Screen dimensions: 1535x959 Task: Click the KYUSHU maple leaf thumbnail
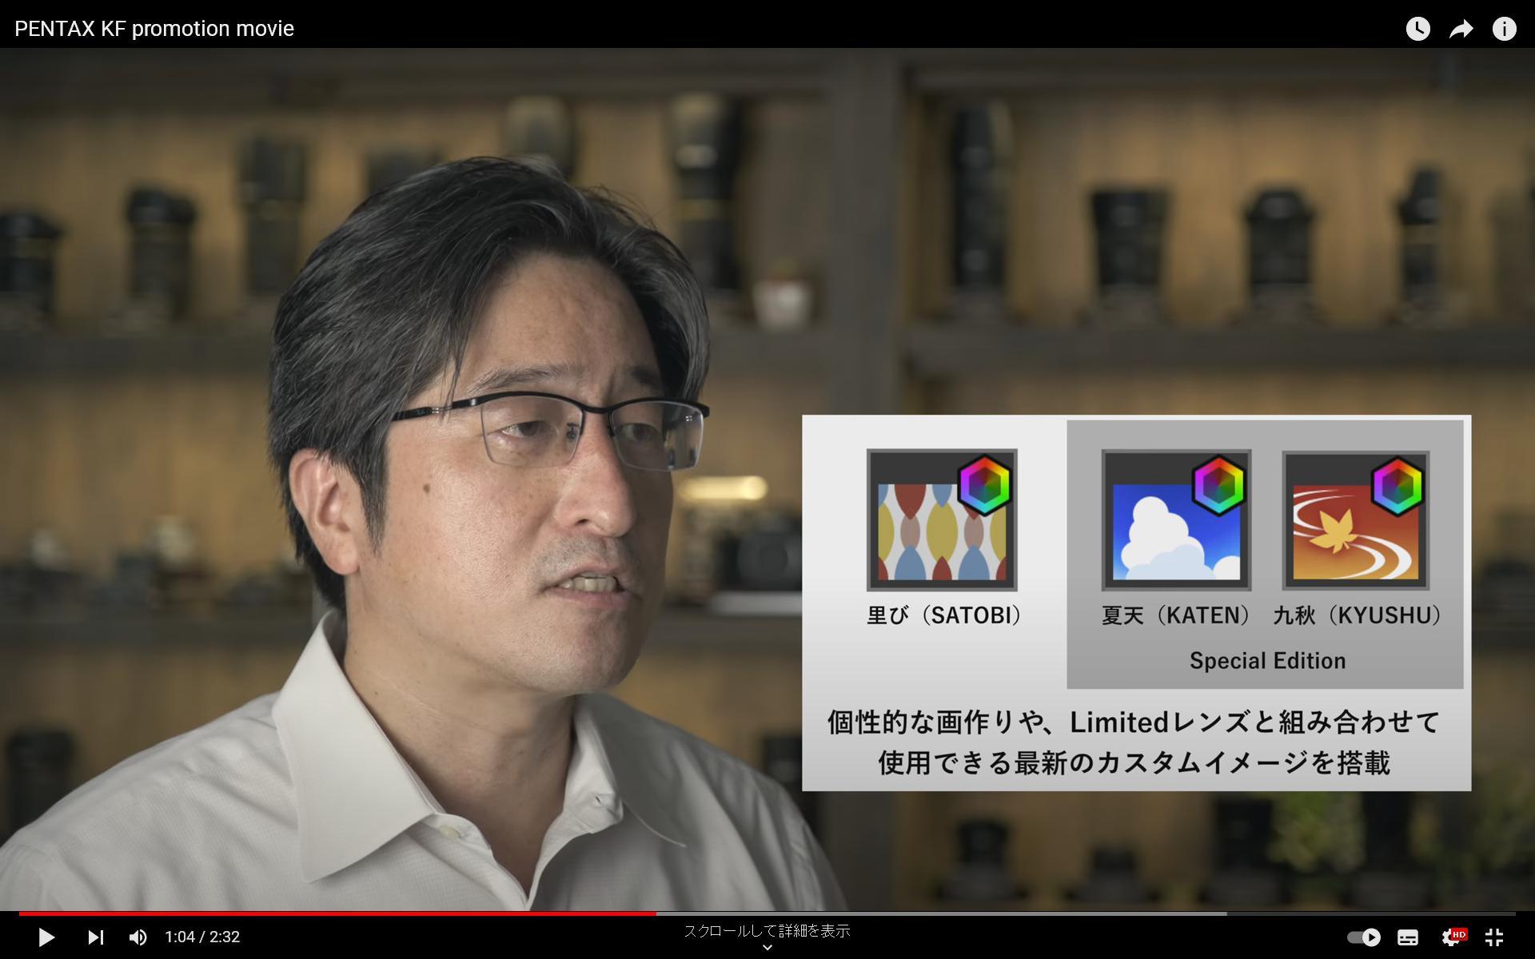pos(1356,519)
